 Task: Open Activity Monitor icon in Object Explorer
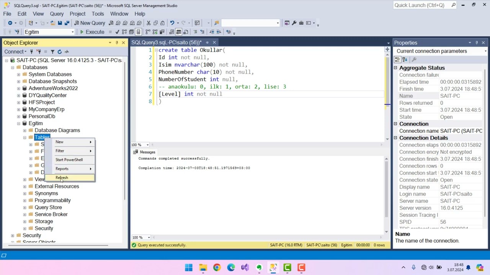[x=67, y=52]
